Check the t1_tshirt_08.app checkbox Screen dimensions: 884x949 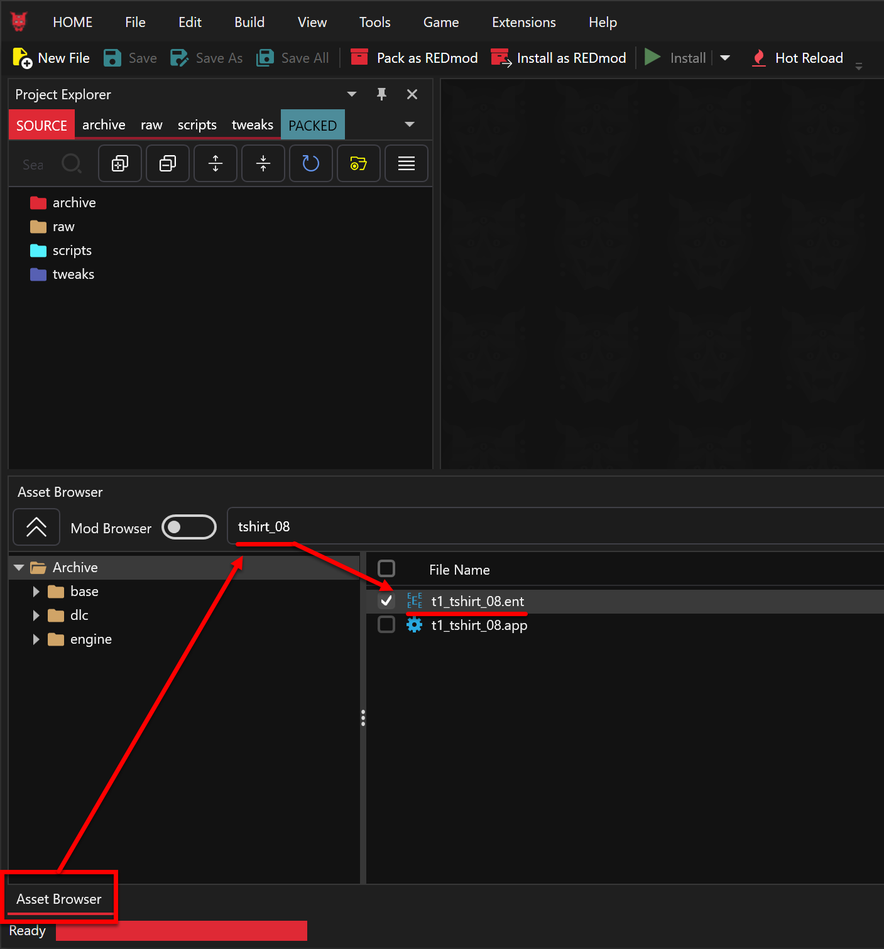pyautogui.click(x=386, y=625)
